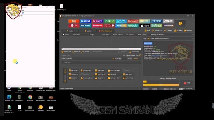
Task: Switch to the FLASH tab
Action: pos(70,31)
